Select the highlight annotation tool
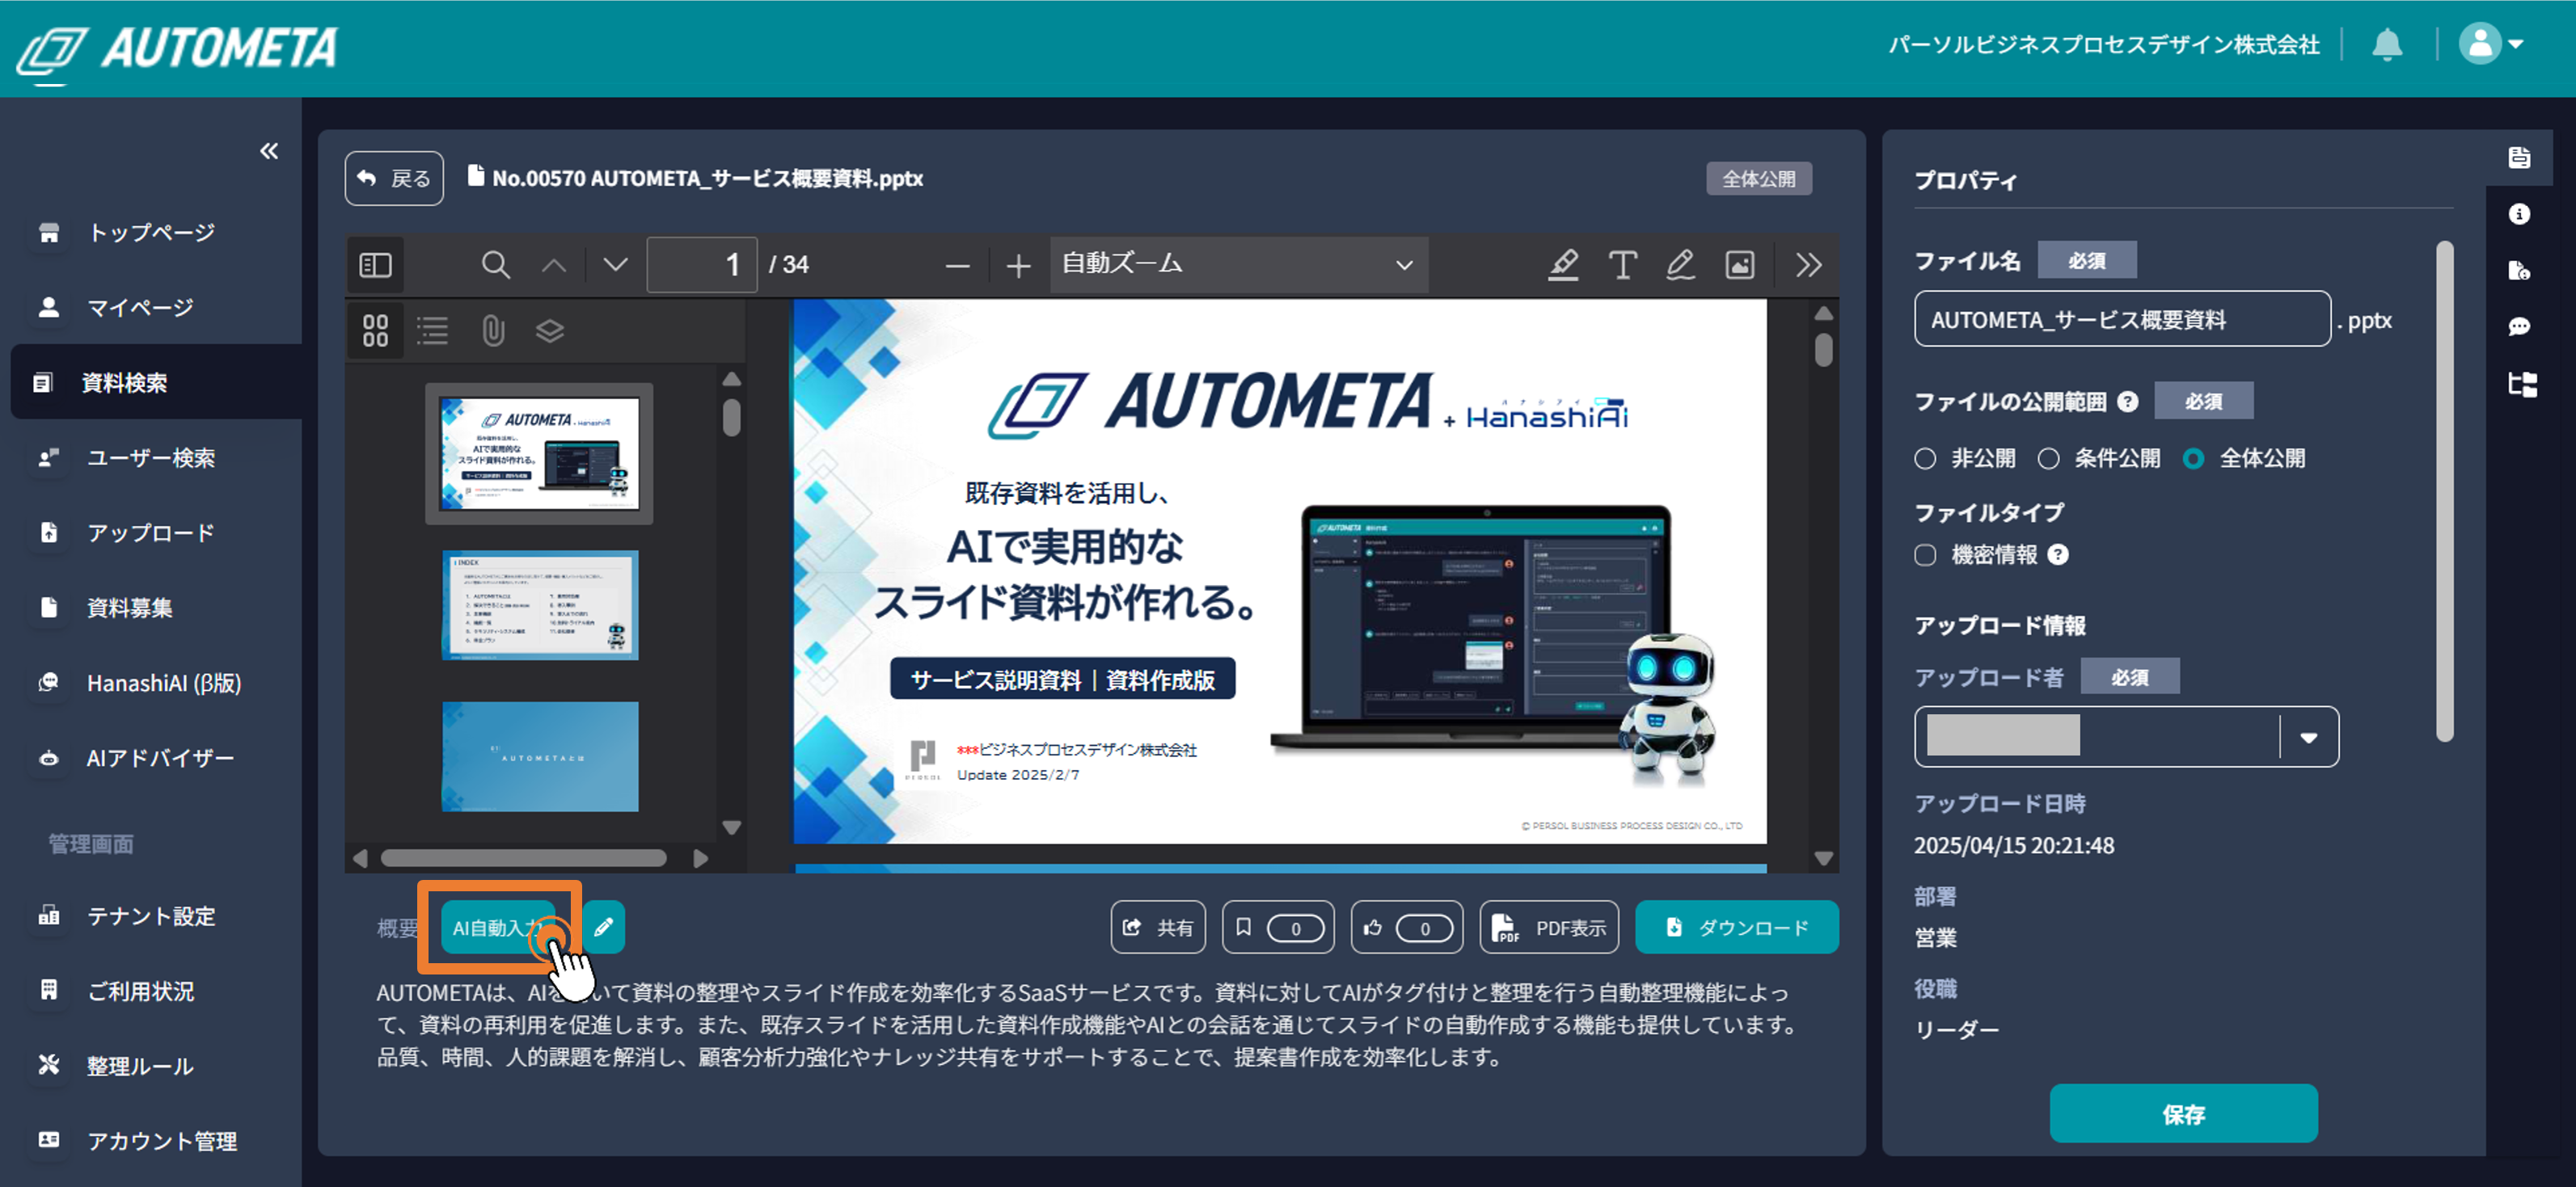 1563,265
